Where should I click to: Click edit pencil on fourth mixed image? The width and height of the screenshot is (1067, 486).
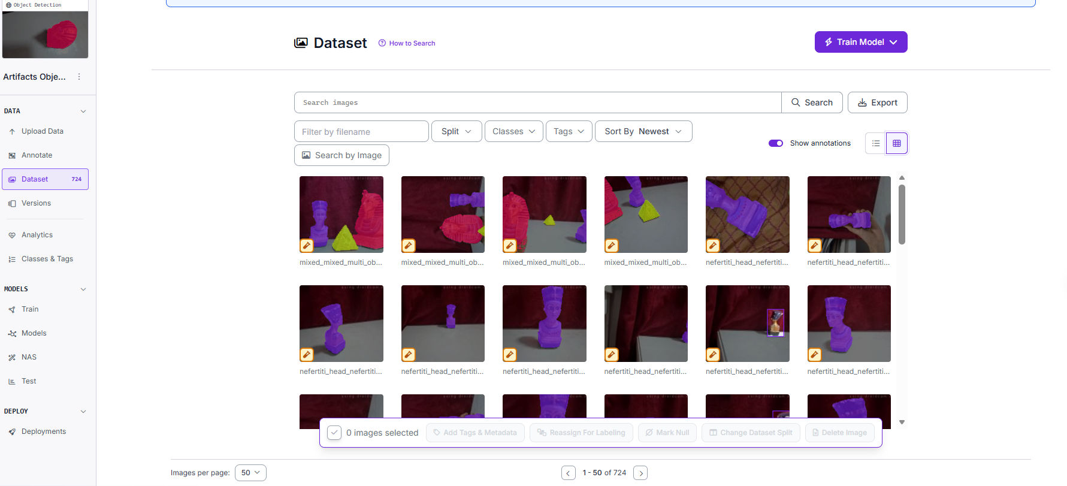point(612,245)
